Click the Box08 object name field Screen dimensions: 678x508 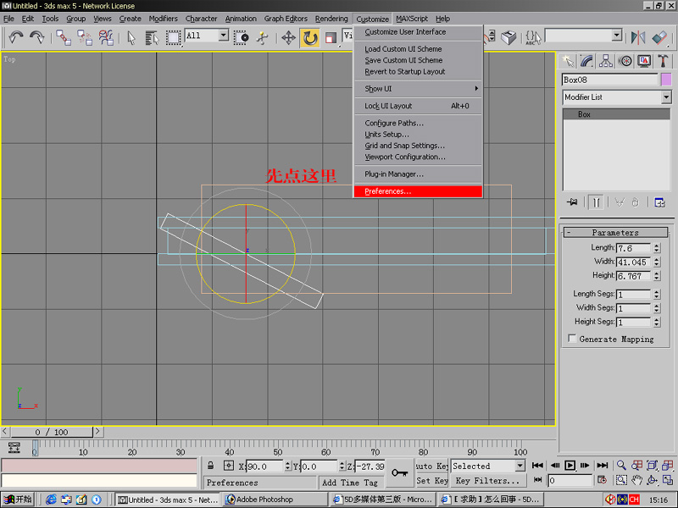pos(609,80)
